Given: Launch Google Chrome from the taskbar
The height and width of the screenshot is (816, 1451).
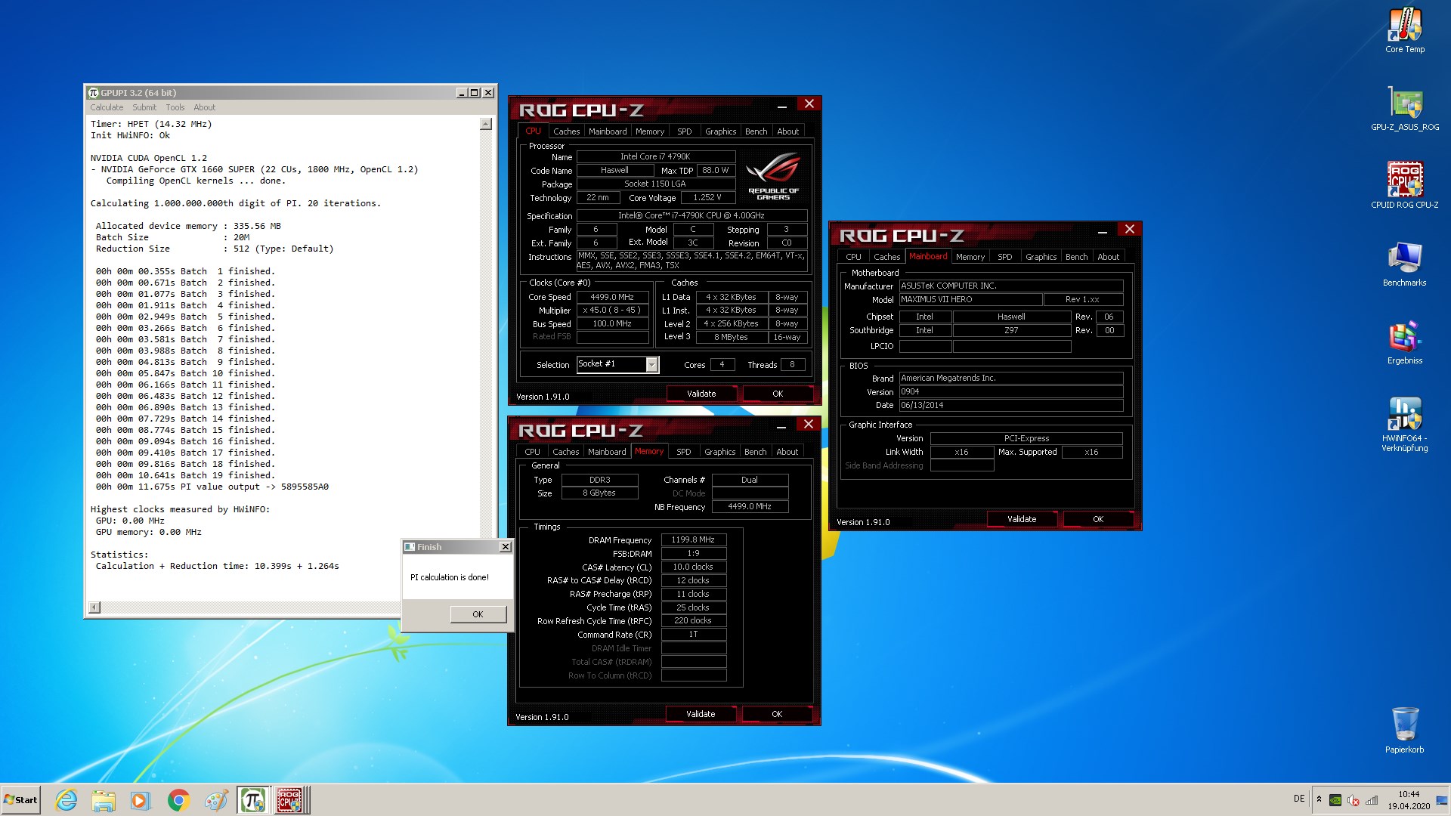Looking at the screenshot, I should (178, 800).
